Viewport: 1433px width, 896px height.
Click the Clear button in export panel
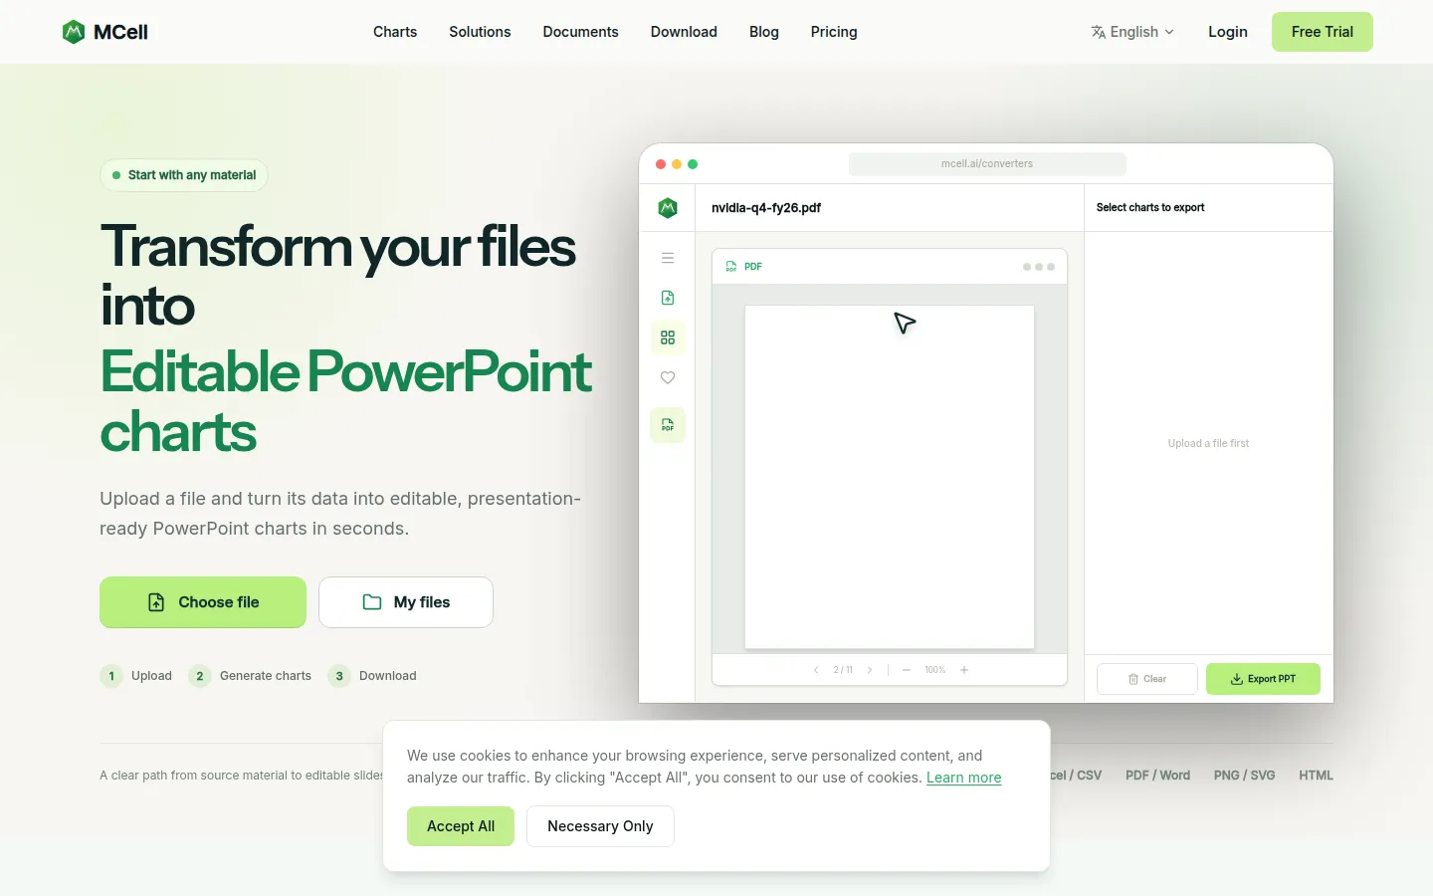[x=1147, y=679]
